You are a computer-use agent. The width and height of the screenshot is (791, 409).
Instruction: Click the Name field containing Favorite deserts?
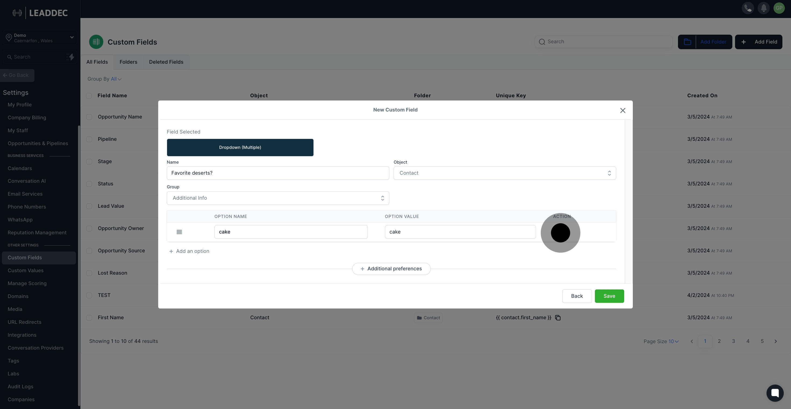click(278, 173)
